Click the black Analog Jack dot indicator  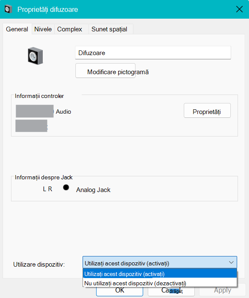pos(66,187)
